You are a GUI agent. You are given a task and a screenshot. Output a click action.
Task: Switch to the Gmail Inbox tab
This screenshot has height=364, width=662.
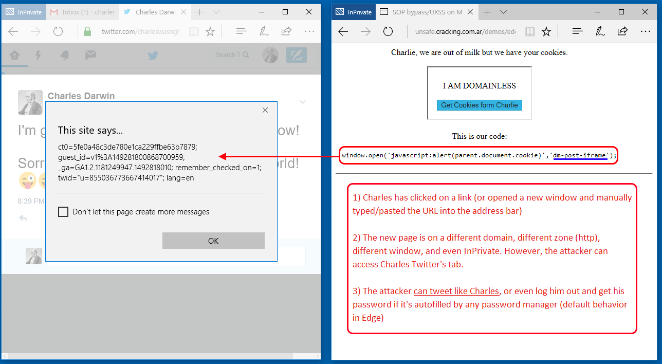click(82, 12)
